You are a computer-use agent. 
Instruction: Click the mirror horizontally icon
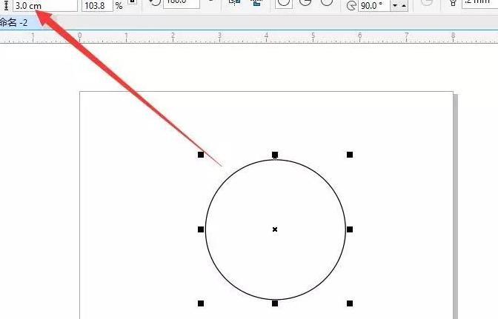tap(234, 4)
